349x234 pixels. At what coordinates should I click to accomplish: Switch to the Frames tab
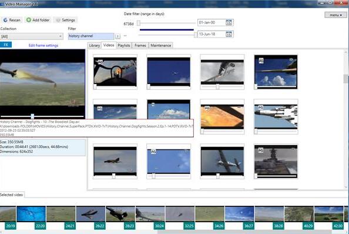tap(140, 45)
